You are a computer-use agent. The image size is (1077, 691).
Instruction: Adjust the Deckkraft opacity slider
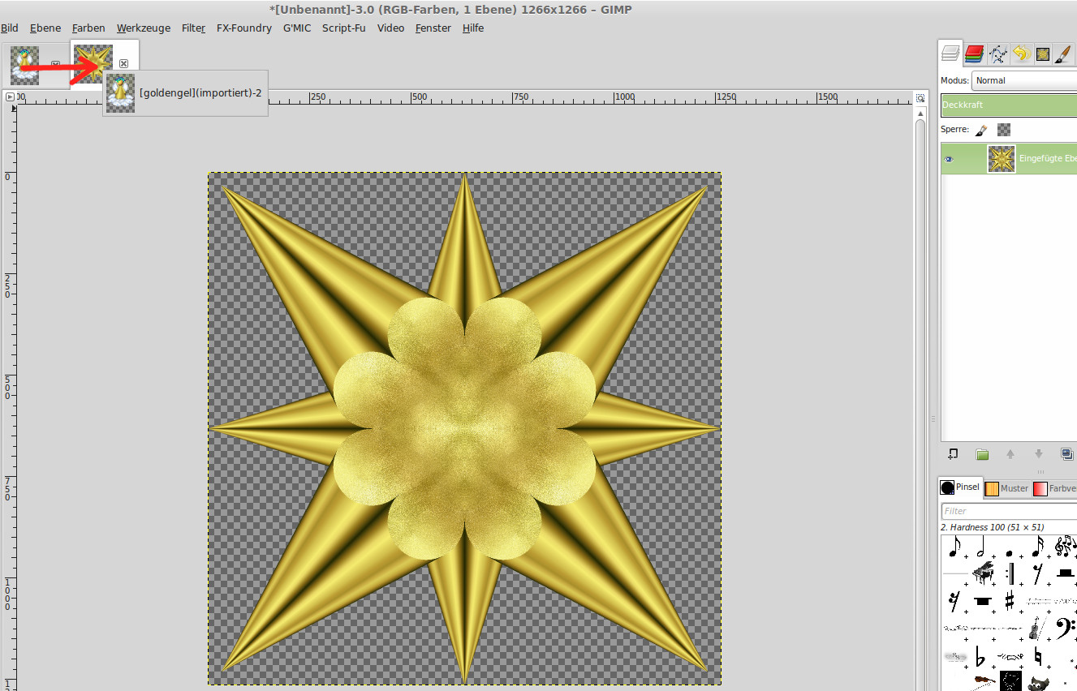pos(1008,105)
